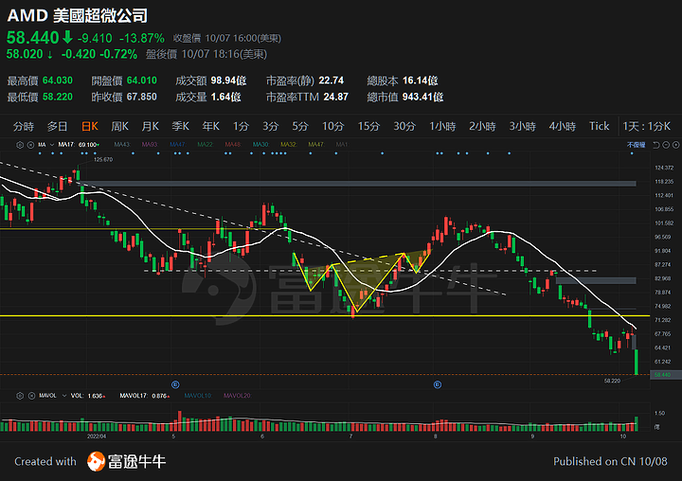Toggle the MA93 moving average line
The height and width of the screenshot is (481, 682).
(x=150, y=144)
